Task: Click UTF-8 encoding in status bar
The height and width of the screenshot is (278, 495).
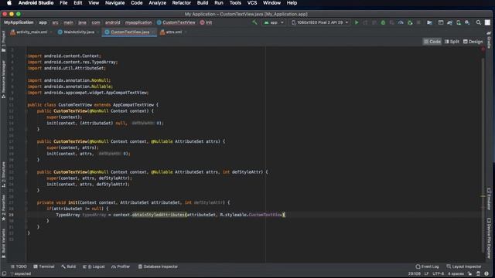Action: pyautogui.click(x=439, y=273)
